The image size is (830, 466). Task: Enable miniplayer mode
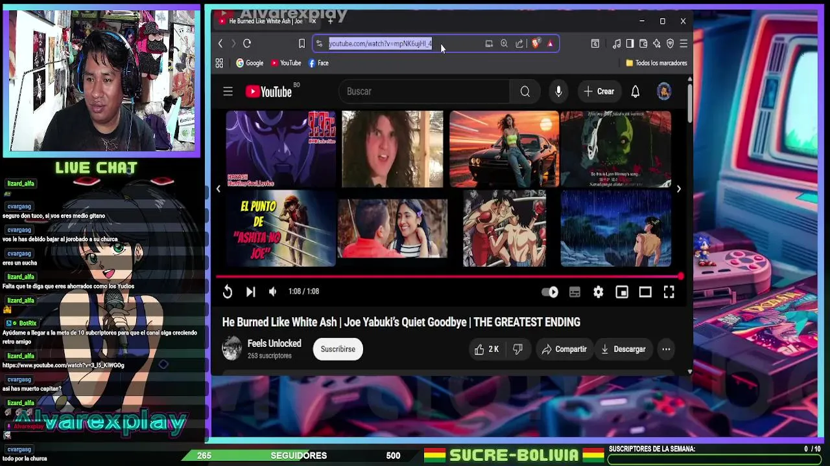(x=622, y=293)
